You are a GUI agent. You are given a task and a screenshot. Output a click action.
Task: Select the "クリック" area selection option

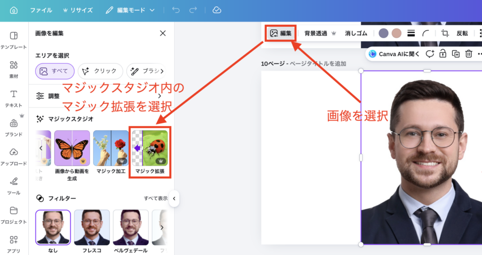(100, 71)
